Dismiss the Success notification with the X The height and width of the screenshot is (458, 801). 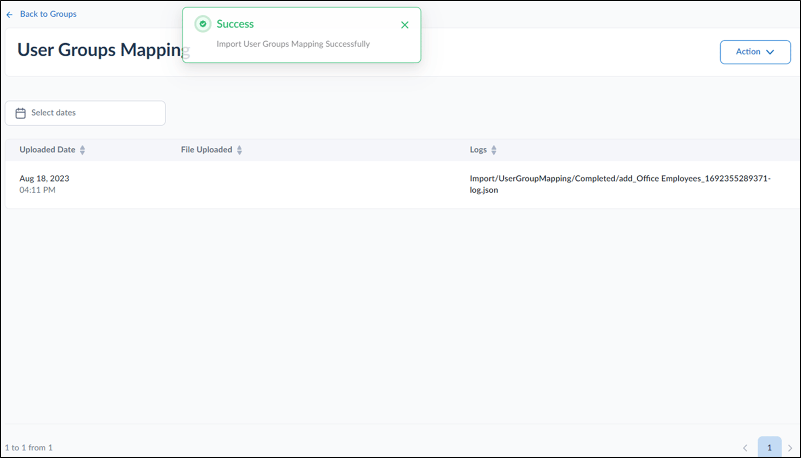[405, 25]
